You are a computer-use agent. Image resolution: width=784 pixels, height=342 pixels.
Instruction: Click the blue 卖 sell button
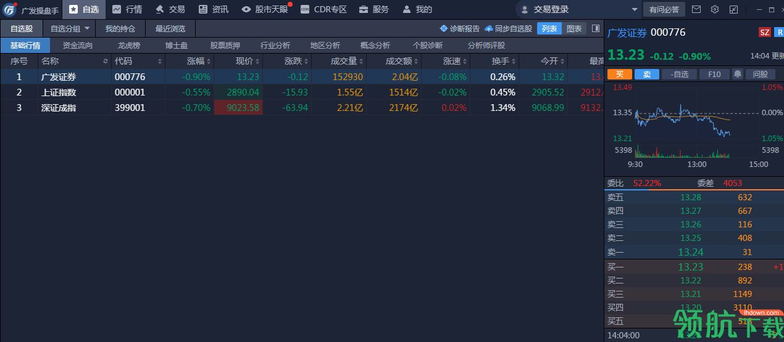click(647, 74)
